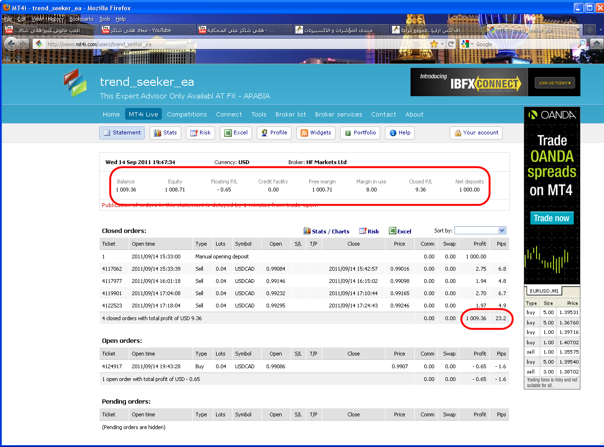Open the Firefox History menu

pyautogui.click(x=56, y=19)
